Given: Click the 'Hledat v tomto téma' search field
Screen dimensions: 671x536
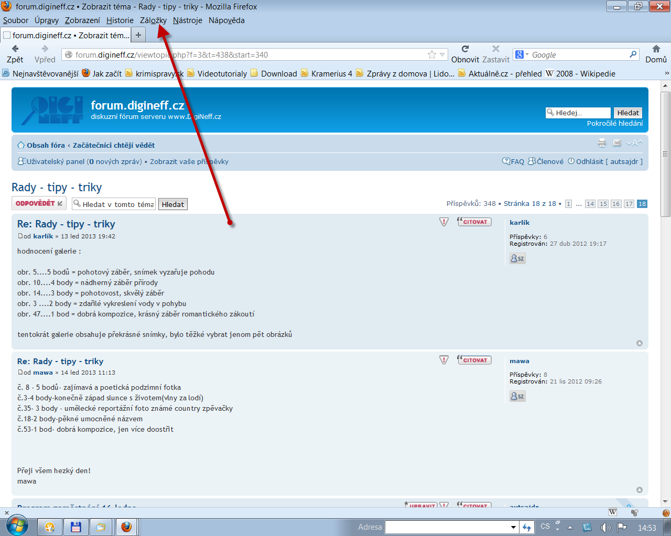Looking at the screenshot, I should 114,204.
